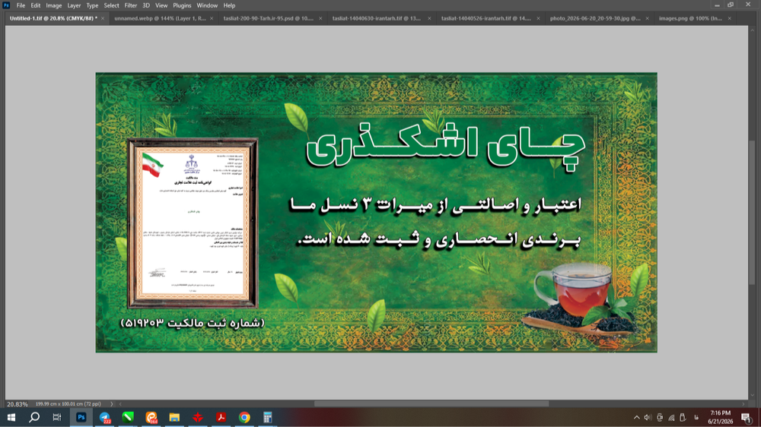The image size is (761, 427).
Task: Open the orange app with 364 badge
Action: 151,417
